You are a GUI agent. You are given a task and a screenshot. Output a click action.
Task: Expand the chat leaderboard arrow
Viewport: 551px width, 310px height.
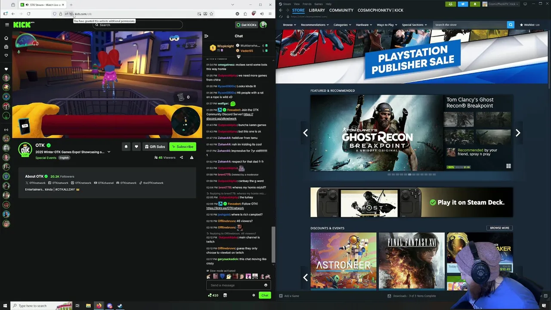pyautogui.click(x=238, y=56)
